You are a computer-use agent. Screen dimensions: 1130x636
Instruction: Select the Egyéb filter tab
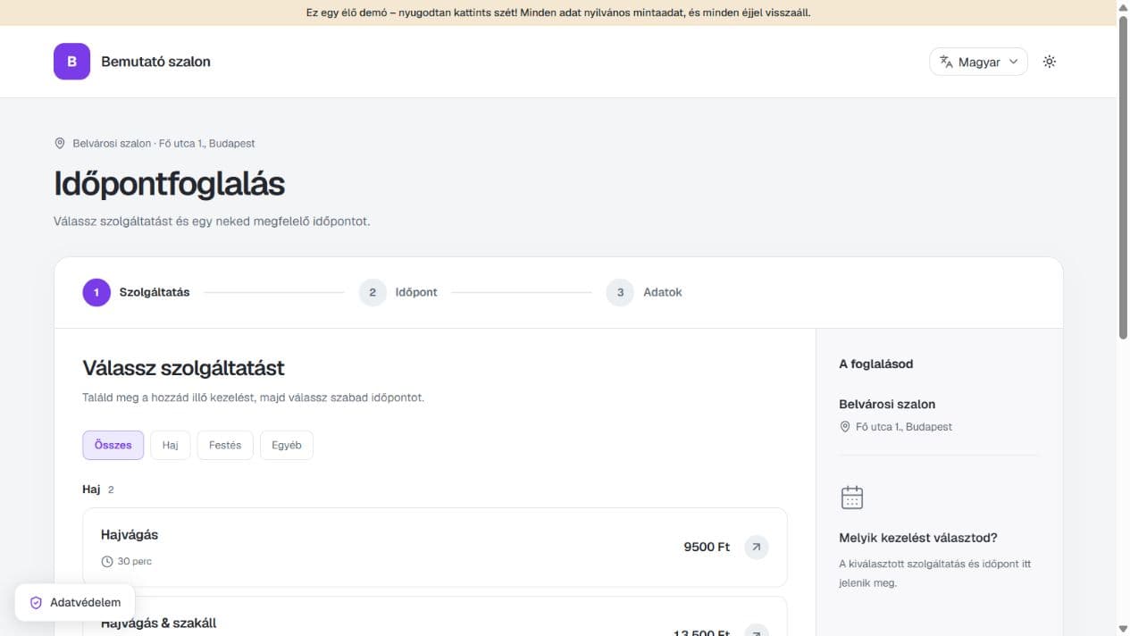point(287,445)
